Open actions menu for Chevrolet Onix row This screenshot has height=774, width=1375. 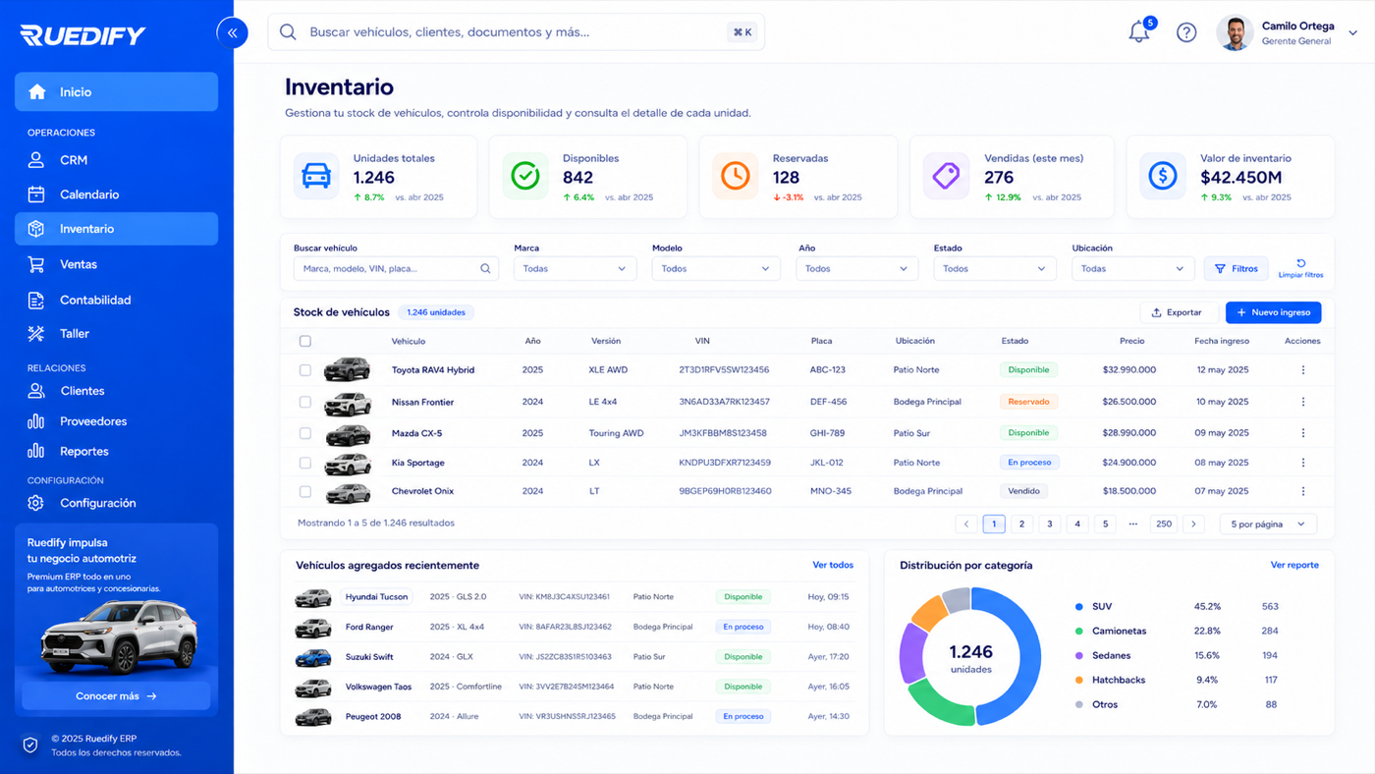point(1303,491)
